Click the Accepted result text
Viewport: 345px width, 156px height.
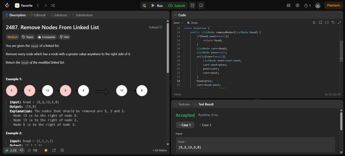185,115
